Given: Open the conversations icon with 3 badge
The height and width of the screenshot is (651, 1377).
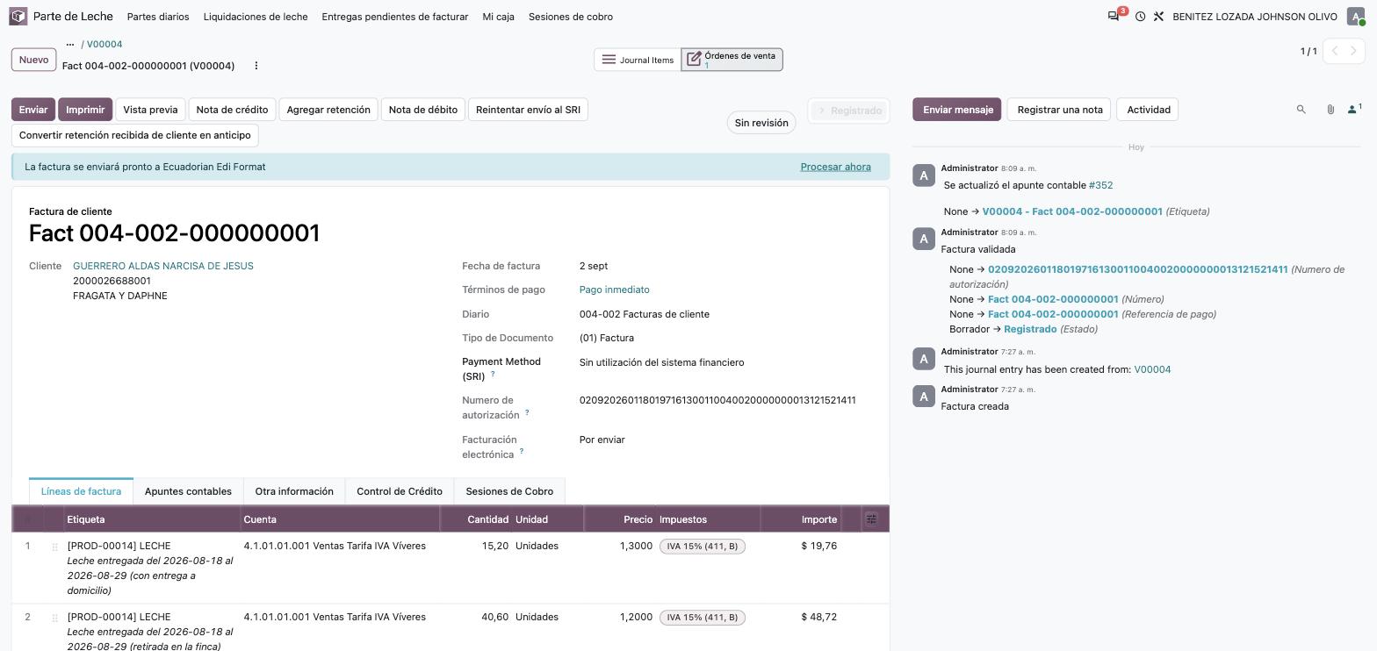Looking at the screenshot, I should (x=1115, y=16).
